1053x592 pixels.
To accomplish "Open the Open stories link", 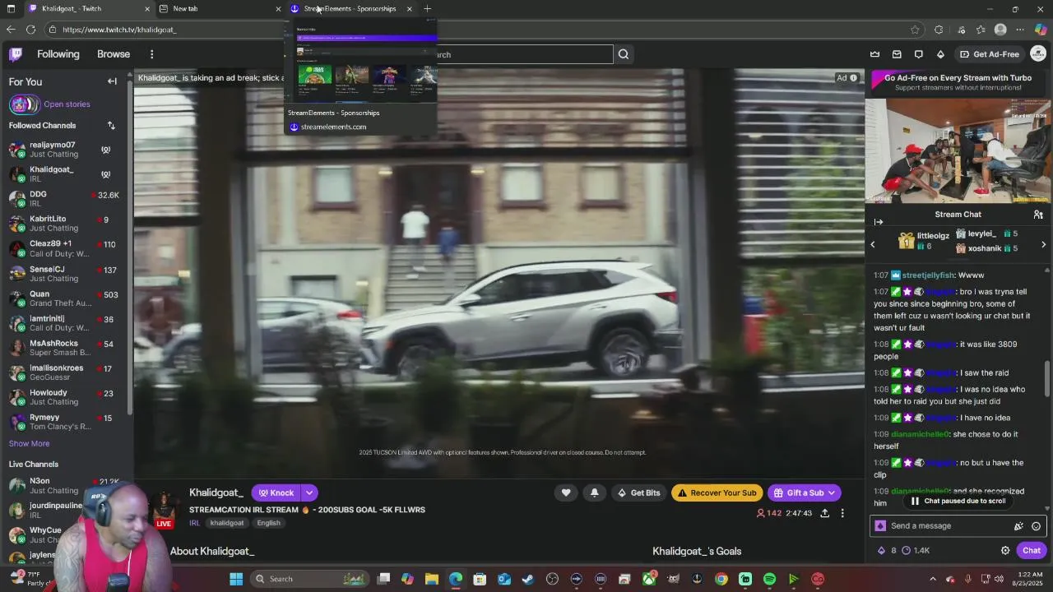I will point(67,104).
